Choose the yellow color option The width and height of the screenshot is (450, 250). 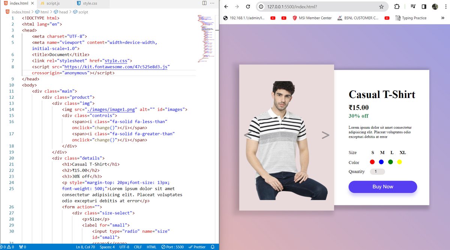click(x=399, y=162)
